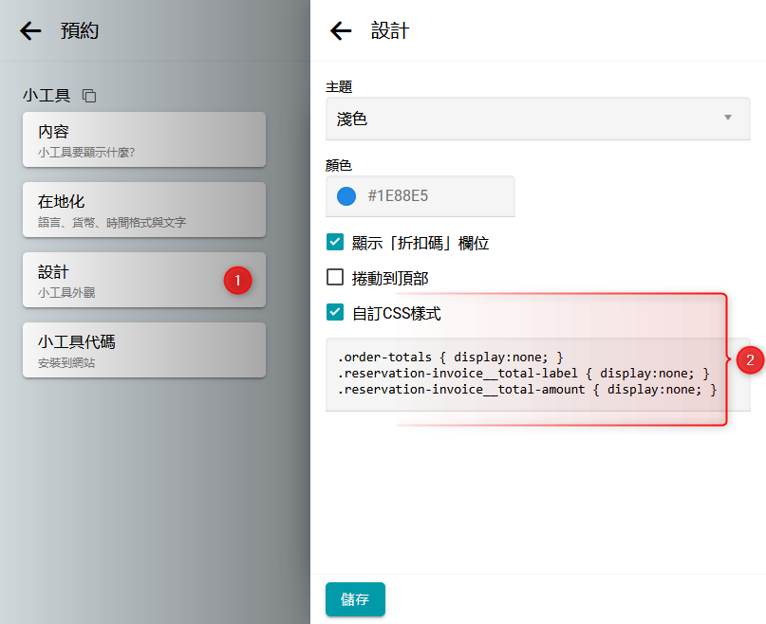Open the 小工具代碼 item
Image resolution: width=766 pixels, height=624 pixels.
(x=143, y=350)
